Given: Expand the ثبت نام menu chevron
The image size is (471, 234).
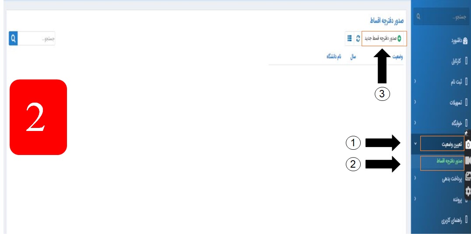Looking at the screenshot, I should click(x=415, y=81).
